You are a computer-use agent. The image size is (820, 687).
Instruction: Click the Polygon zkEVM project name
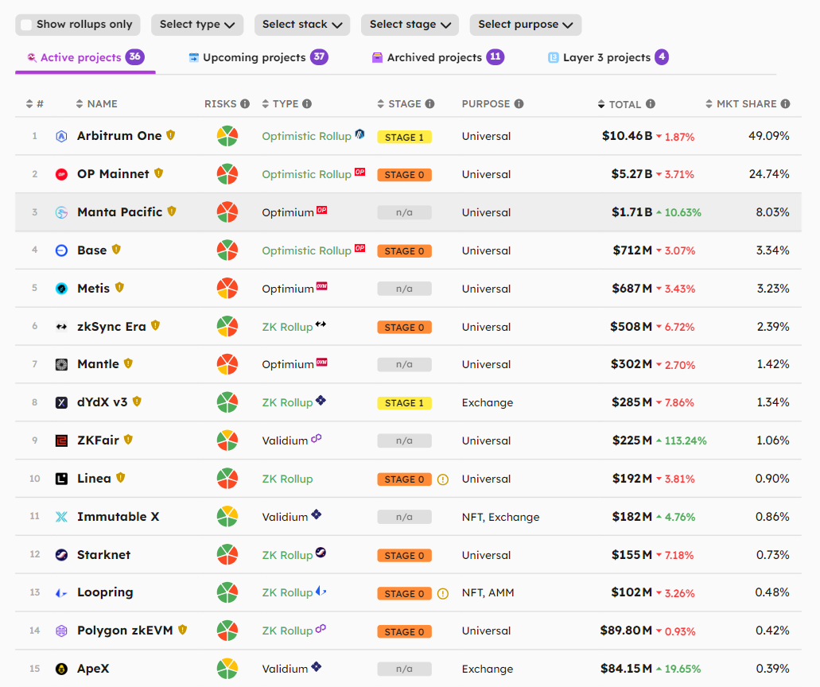(124, 631)
